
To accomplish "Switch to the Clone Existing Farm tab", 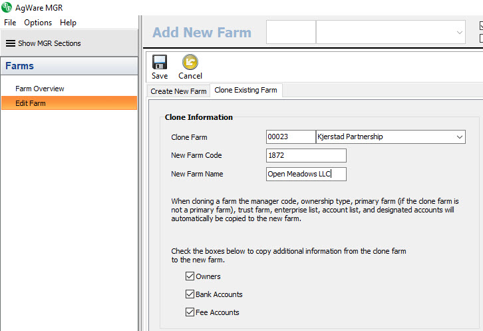I will (x=246, y=90).
